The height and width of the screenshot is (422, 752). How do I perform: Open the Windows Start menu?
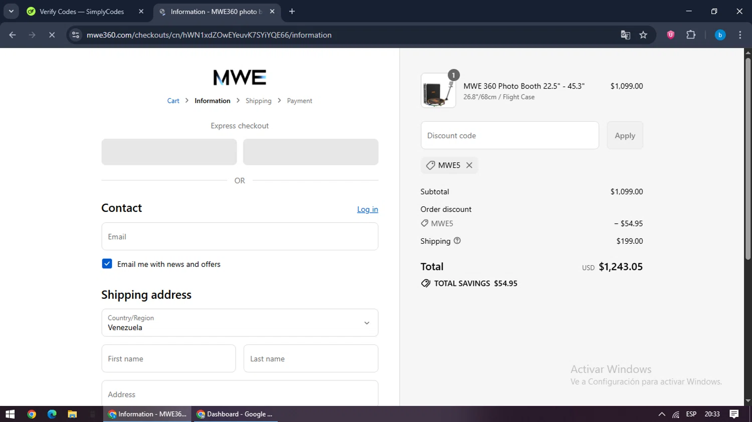coord(10,414)
